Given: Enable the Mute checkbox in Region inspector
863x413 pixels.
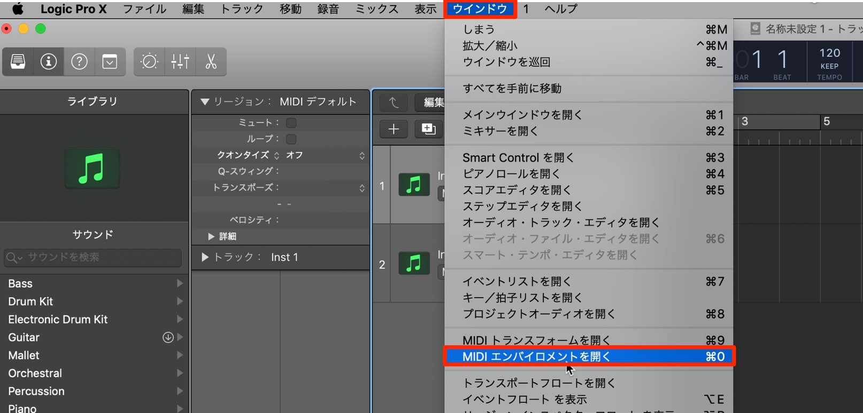Looking at the screenshot, I should 291,123.
